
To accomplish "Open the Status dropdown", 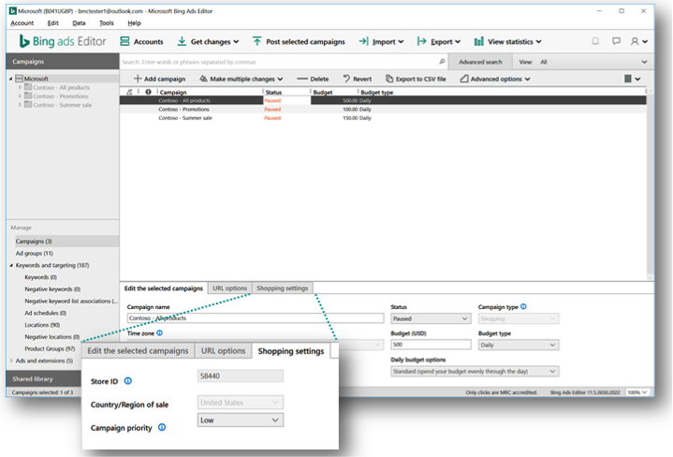I will coord(431,318).
